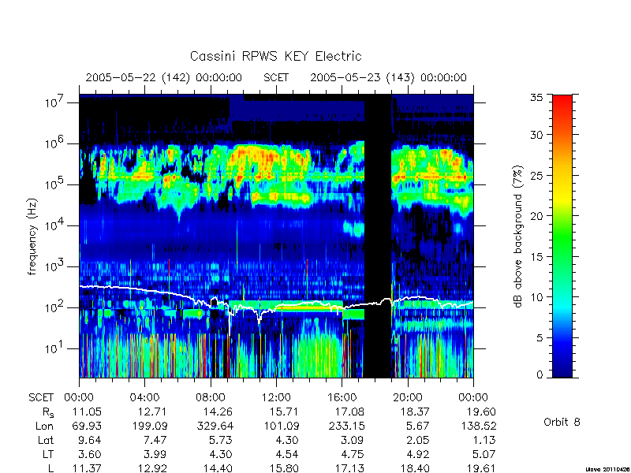631x473 pixels.
Task: Click the frequency axis label 10^4
Action: pos(54,225)
